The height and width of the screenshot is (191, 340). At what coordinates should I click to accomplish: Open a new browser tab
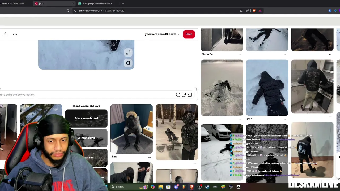click(x=123, y=3)
